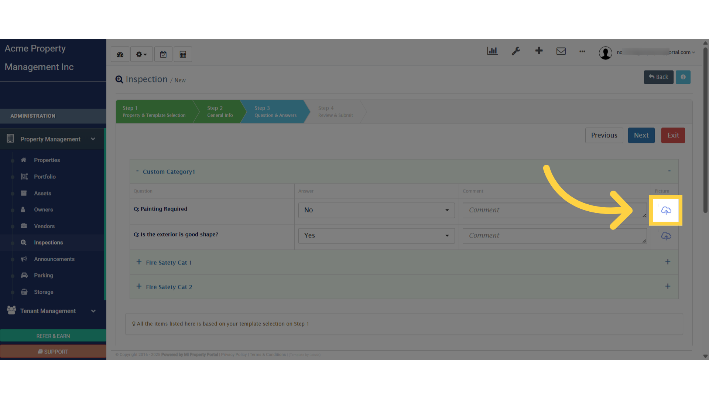Click the Owners person icon
The height and width of the screenshot is (399, 709).
click(x=23, y=209)
